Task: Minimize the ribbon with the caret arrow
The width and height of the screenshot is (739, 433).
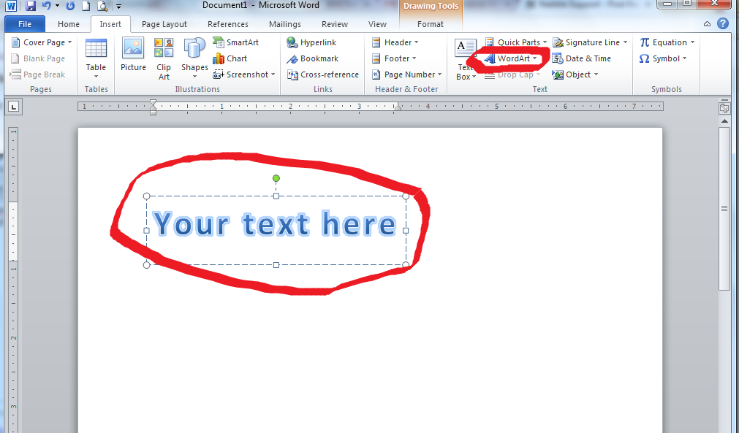Action: pos(708,24)
